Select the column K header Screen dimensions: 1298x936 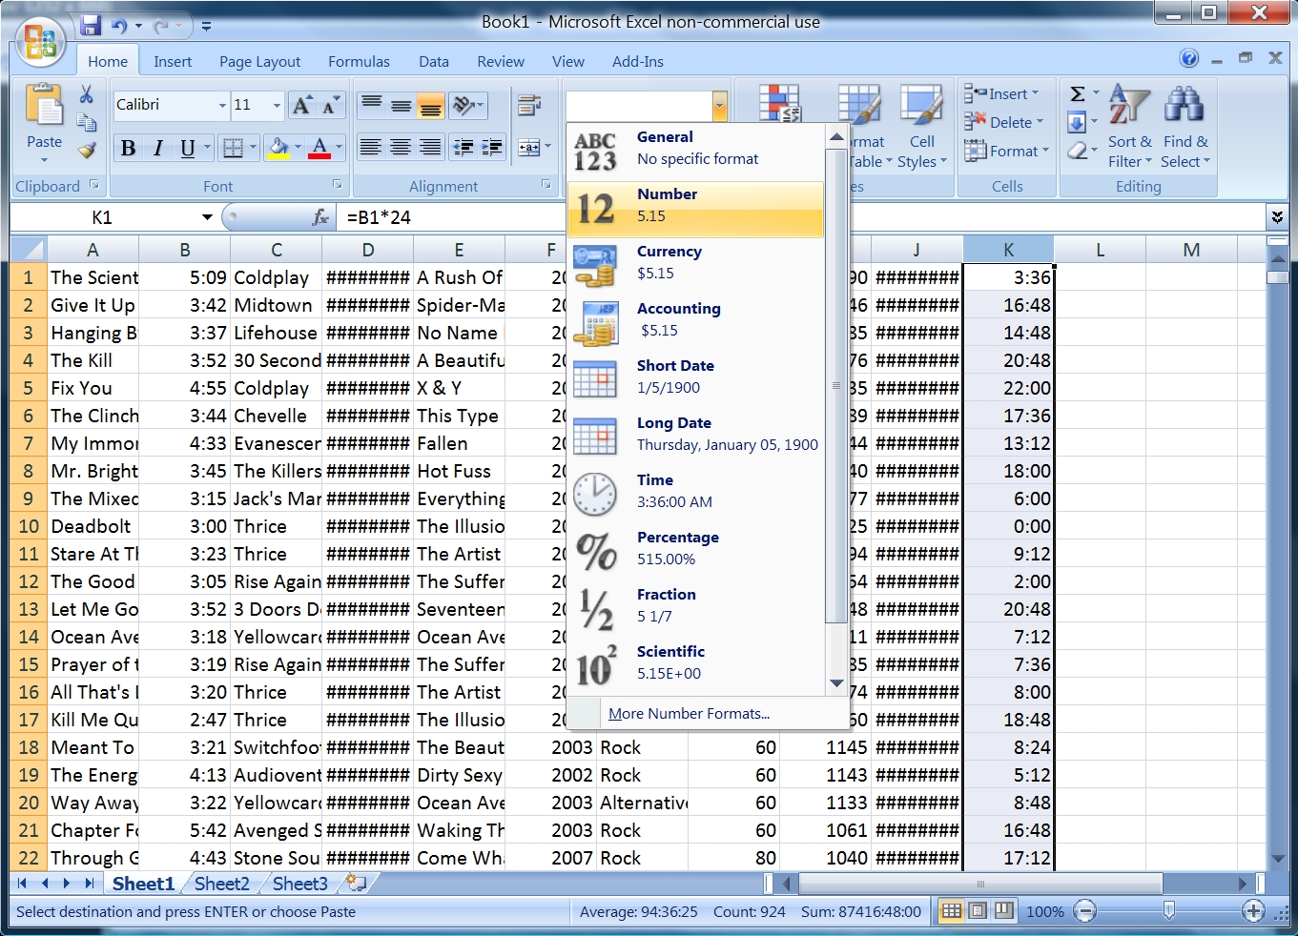tap(1008, 250)
